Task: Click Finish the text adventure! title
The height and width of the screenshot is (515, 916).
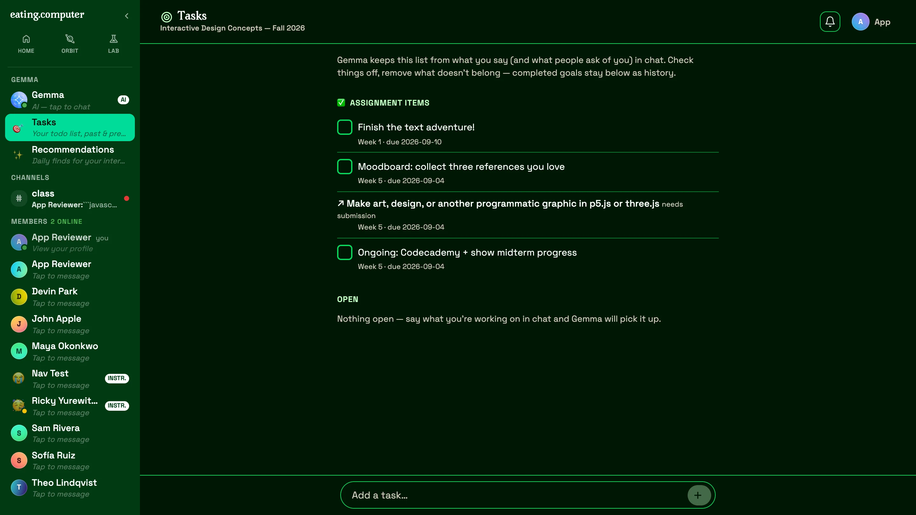Action: click(416, 127)
